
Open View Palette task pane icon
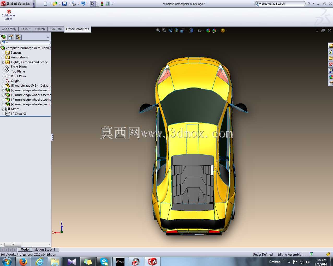coord(331,71)
